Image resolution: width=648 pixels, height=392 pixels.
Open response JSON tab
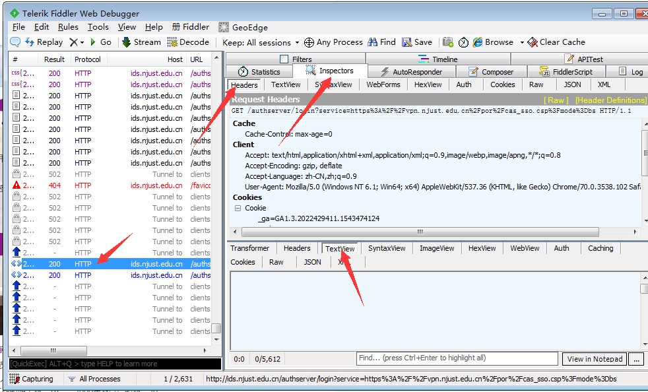coord(312,262)
